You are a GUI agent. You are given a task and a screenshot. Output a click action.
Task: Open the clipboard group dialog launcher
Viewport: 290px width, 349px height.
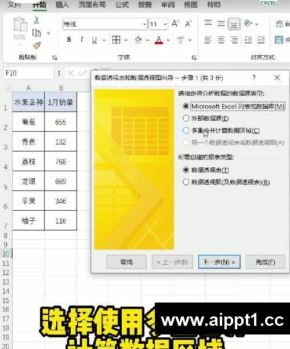point(55,58)
